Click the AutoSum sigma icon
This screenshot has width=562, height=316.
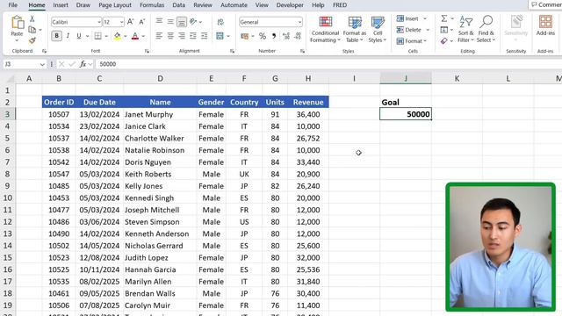coord(443,18)
